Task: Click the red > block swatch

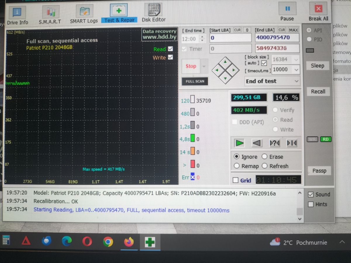Action: (193, 164)
